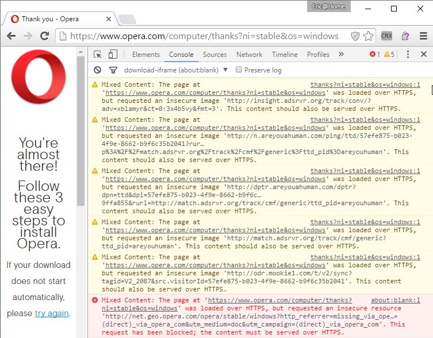Viewport: 433px width, 338px height.
Task: Clear the console log icon
Action: (x=98, y=70)
